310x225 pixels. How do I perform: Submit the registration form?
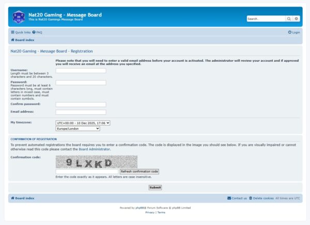pos(155,187)
